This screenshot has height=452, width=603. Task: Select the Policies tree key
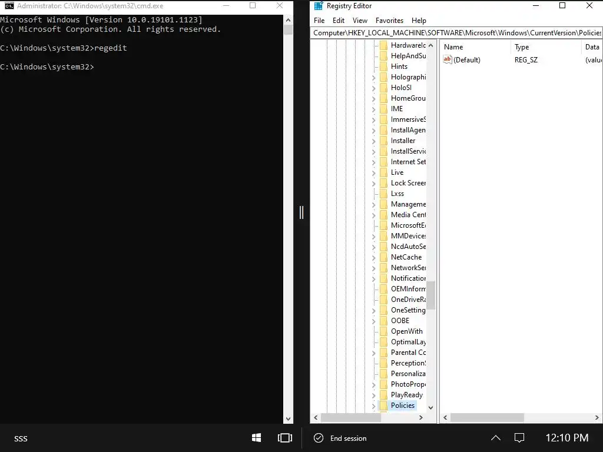pos(403,405)
